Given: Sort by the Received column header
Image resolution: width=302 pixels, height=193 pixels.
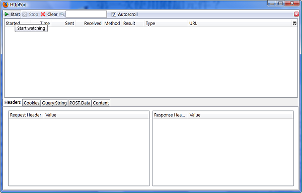Looking at the screenshot, I should pos(89,24).
